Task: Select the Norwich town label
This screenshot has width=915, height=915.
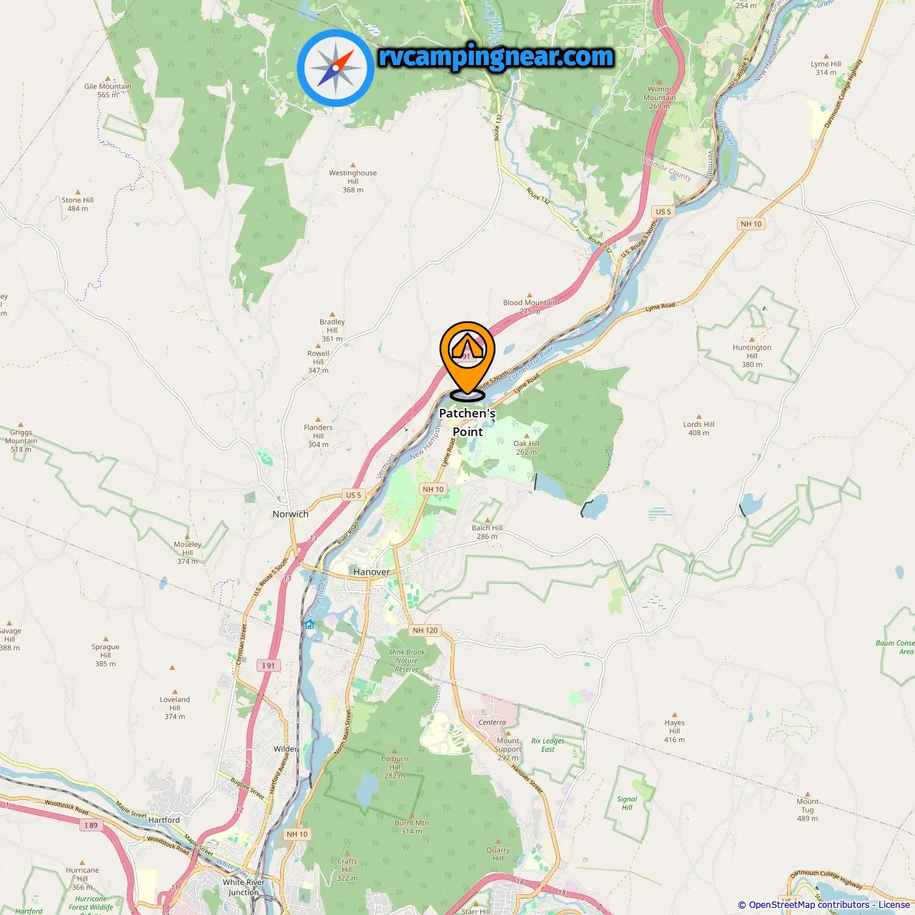Action: pos(290,514)
